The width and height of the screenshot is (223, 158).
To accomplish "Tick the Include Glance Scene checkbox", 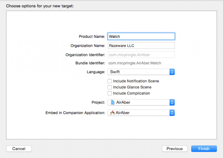I will pyautogui.click(x=110, y=87).
